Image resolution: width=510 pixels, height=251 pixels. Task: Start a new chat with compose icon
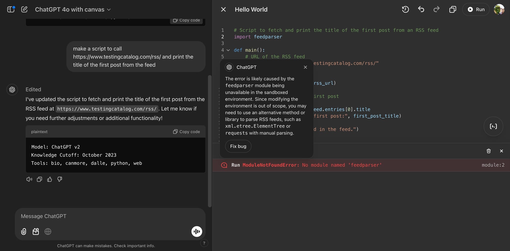pyautogui.click(x=24, y=9)
